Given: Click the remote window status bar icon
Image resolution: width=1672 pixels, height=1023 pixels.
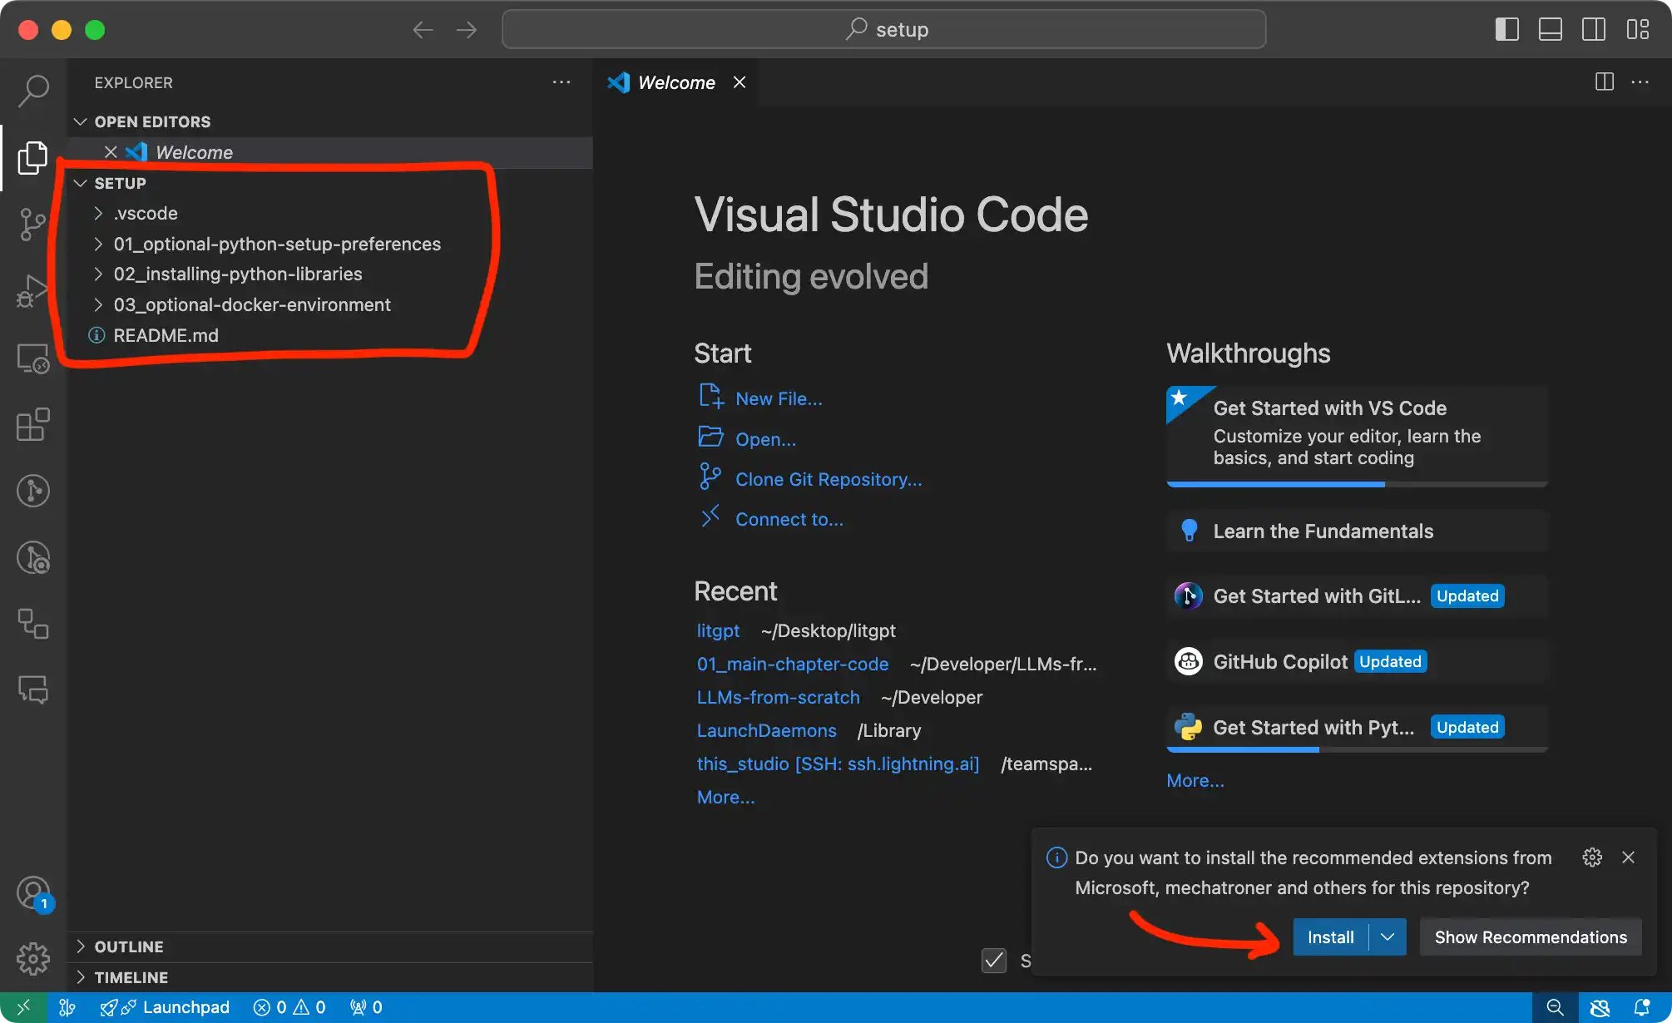Looking at the screenshot, I should [x=23, y=1007].
